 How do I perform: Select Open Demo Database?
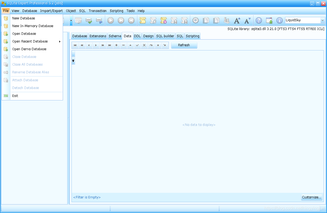click(32, 49)
